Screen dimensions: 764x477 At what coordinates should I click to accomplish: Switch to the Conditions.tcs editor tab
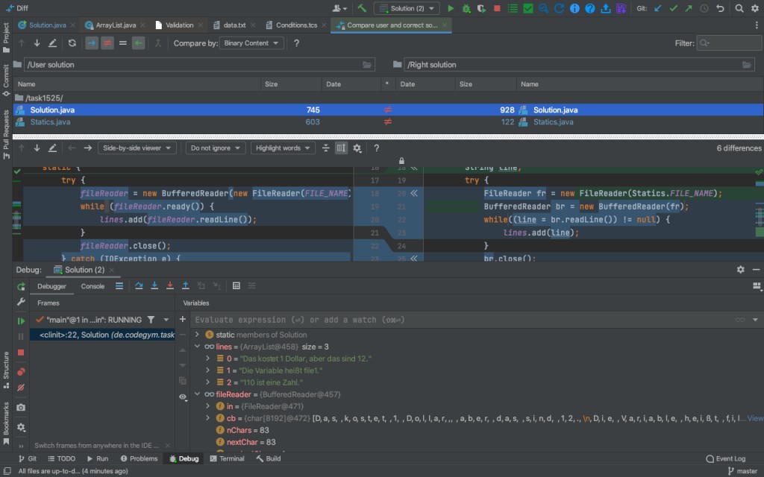click(x=297, y=25)
